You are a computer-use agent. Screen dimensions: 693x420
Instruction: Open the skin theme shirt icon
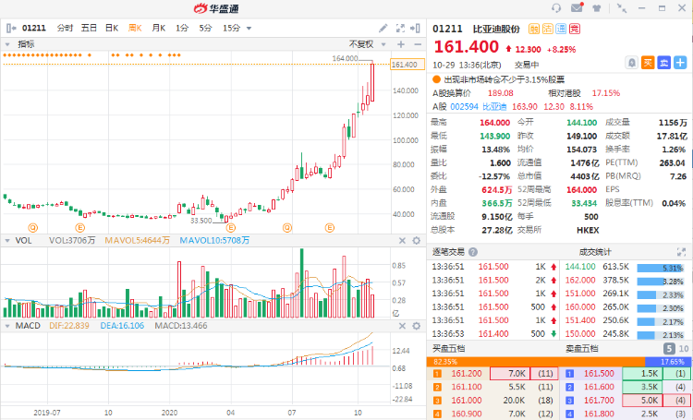[597, 8]
